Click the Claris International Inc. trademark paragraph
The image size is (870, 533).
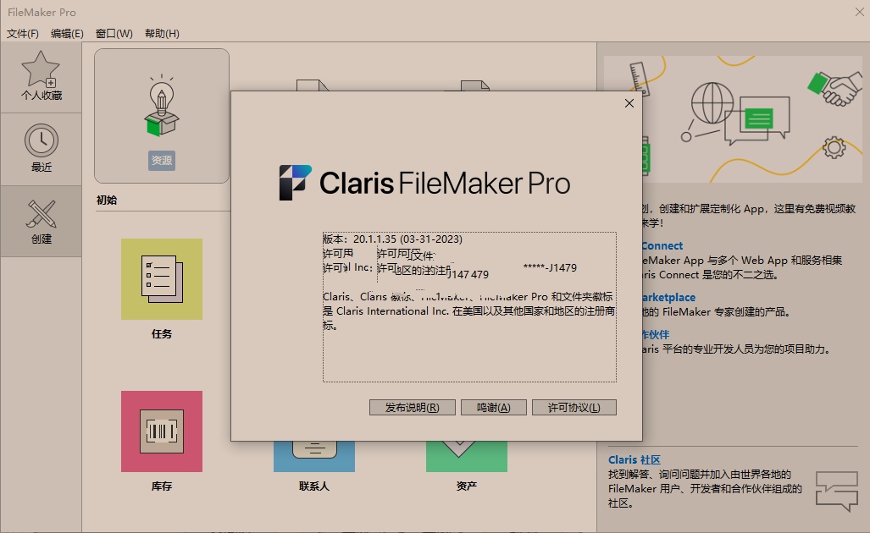[x=468, y=310]
